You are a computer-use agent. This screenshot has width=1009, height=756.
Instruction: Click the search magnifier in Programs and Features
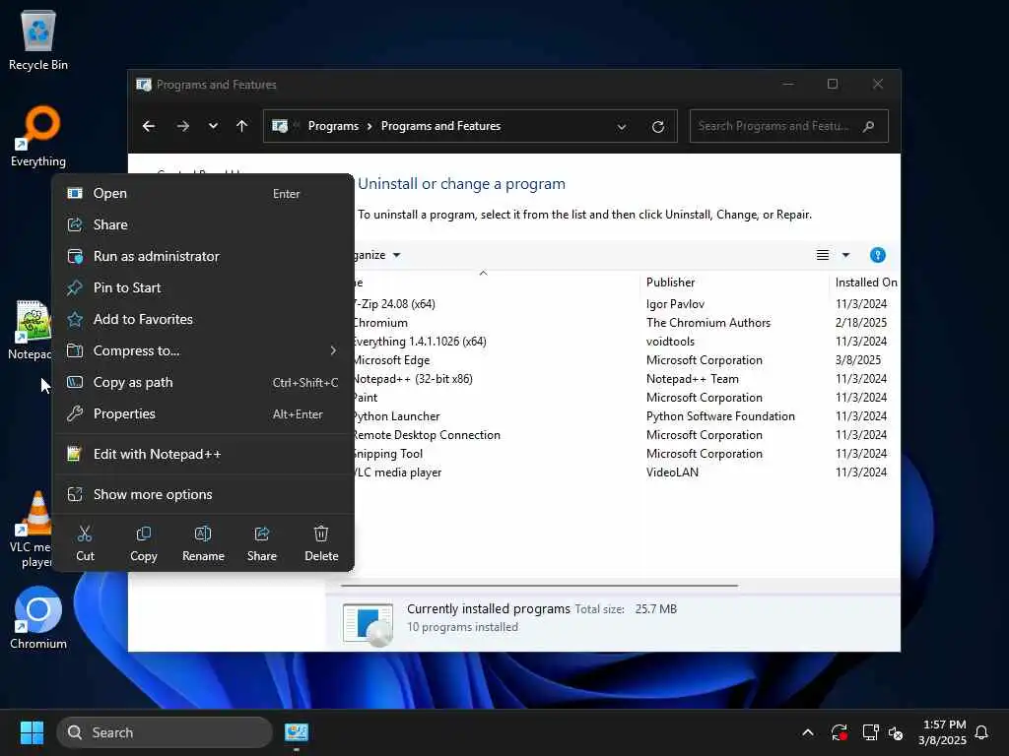(x=869, y=126)
